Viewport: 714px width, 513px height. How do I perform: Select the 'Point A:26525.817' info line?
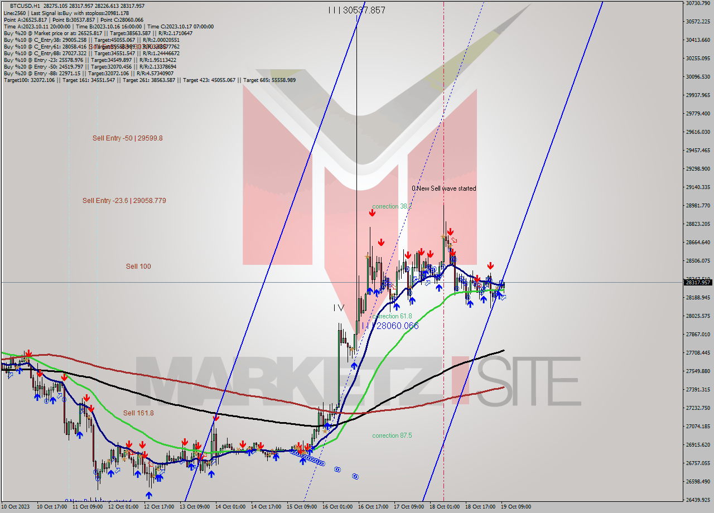[x=74, y=20]
